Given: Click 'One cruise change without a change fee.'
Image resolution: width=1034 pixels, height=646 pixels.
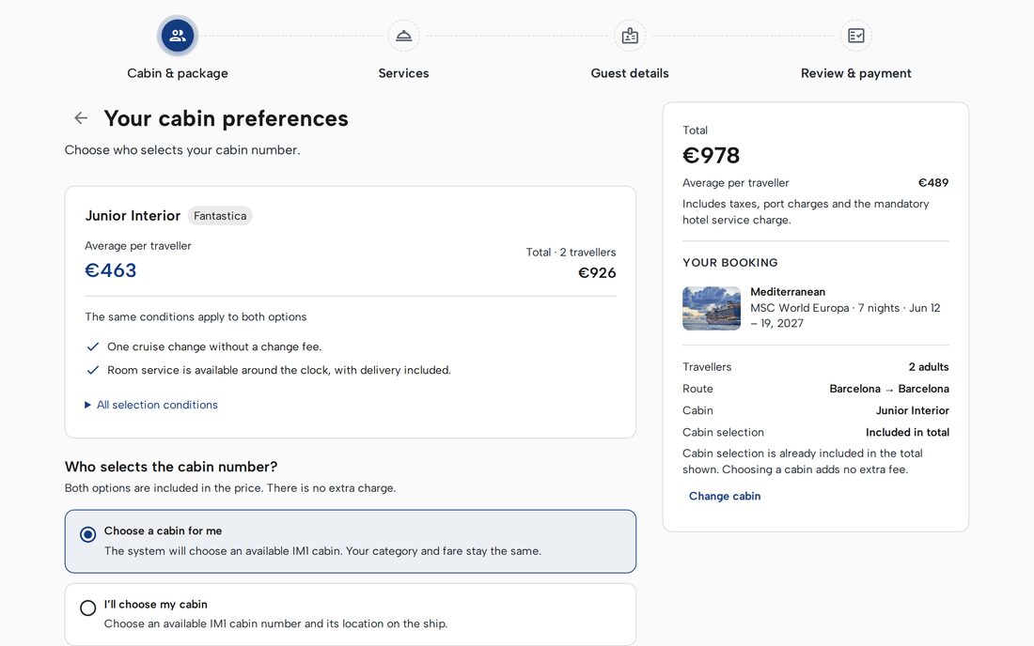Looking at the screenshot, I should [214, 347].
